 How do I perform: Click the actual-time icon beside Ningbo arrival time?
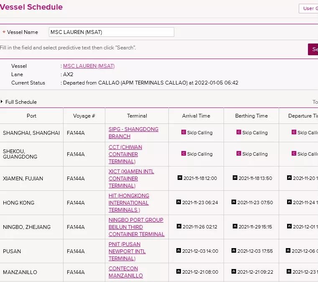(179, 226)
